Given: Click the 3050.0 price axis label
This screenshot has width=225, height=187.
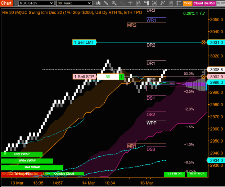Looking at the screenshot, I should coord(216,19).
